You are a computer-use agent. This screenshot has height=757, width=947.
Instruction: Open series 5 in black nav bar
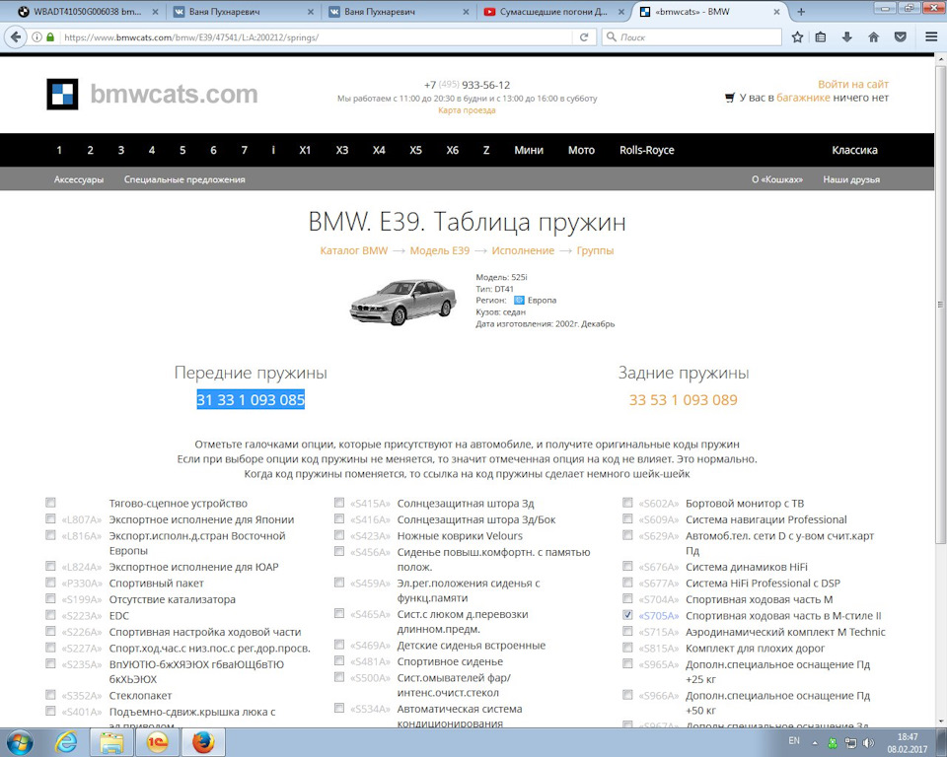[x=182, y=150]
